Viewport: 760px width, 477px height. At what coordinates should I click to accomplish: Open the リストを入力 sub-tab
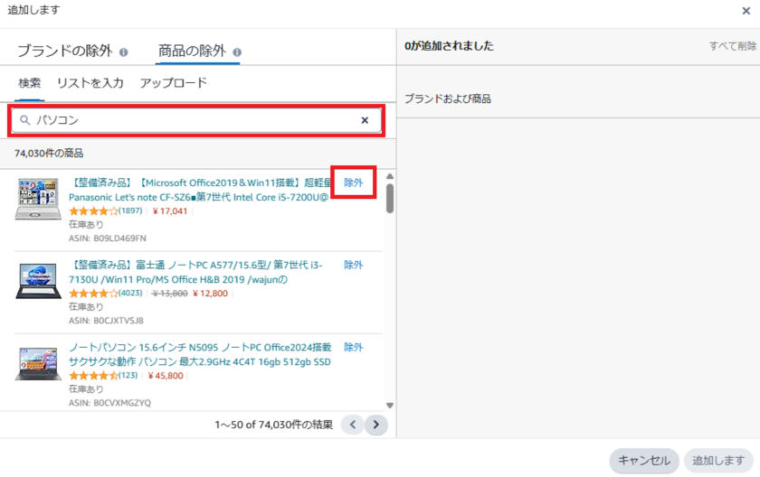(x=90, y=83)
